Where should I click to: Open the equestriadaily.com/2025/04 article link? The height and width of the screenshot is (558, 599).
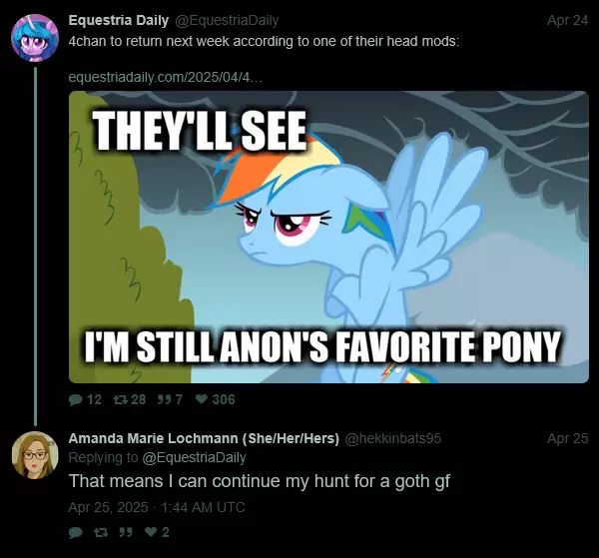click(x=166, y=78)
